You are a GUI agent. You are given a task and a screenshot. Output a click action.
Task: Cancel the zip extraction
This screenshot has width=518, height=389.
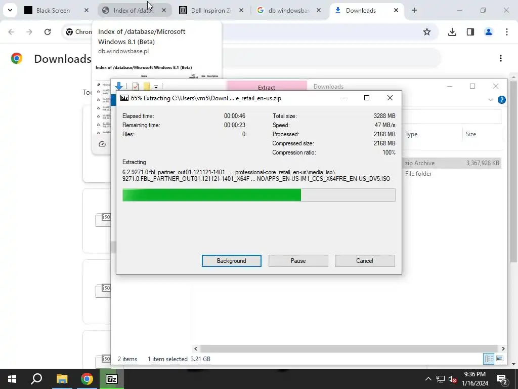point(365,261)
